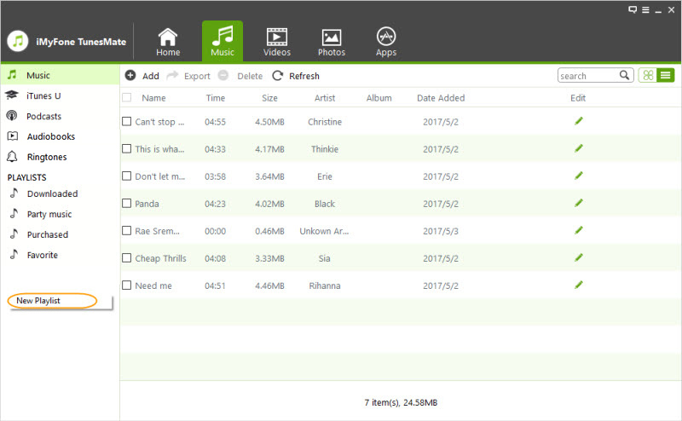Viewport: 682px width, 421px height.
Task: Click the Unkown Ar... artist cell
Action: (324, 231)
